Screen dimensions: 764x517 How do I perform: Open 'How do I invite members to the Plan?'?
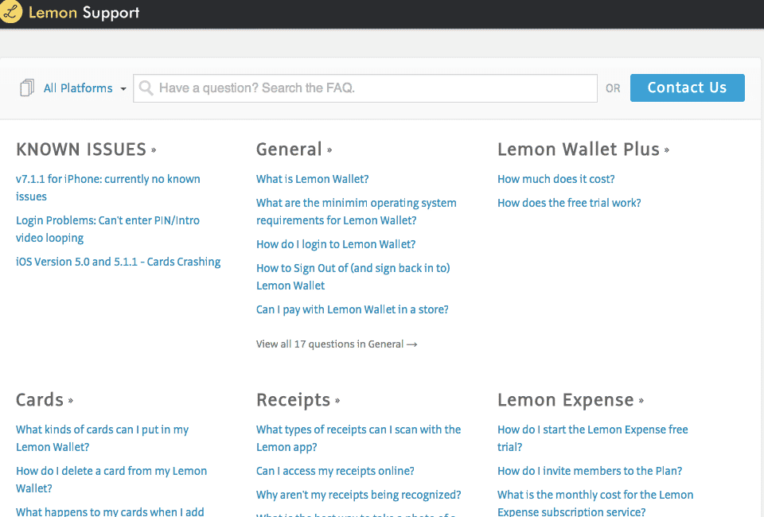tap(589, 471)
